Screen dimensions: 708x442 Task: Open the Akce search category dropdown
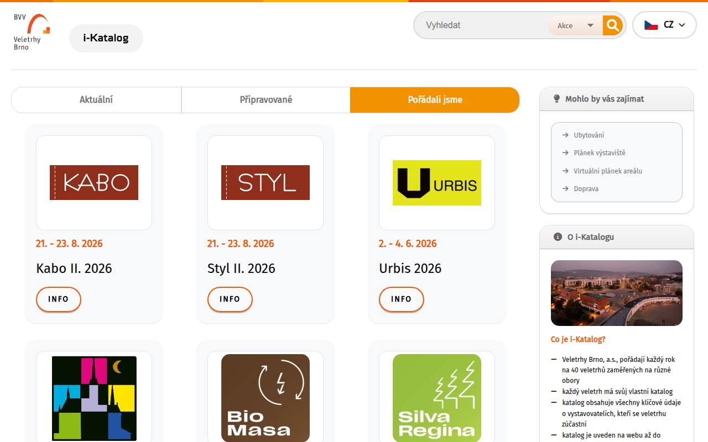[575, 25]
